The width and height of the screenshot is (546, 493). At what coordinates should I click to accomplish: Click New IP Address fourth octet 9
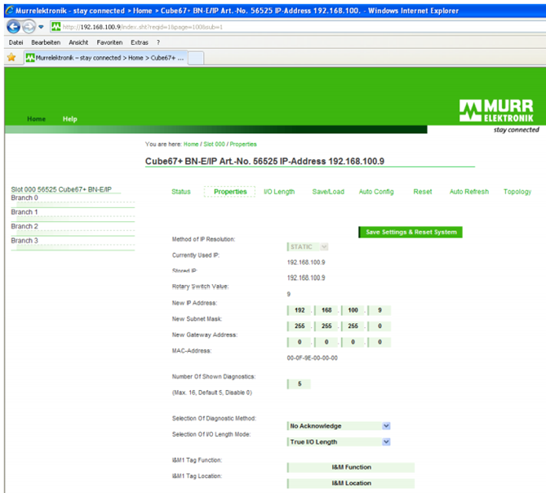pos(380,310)
